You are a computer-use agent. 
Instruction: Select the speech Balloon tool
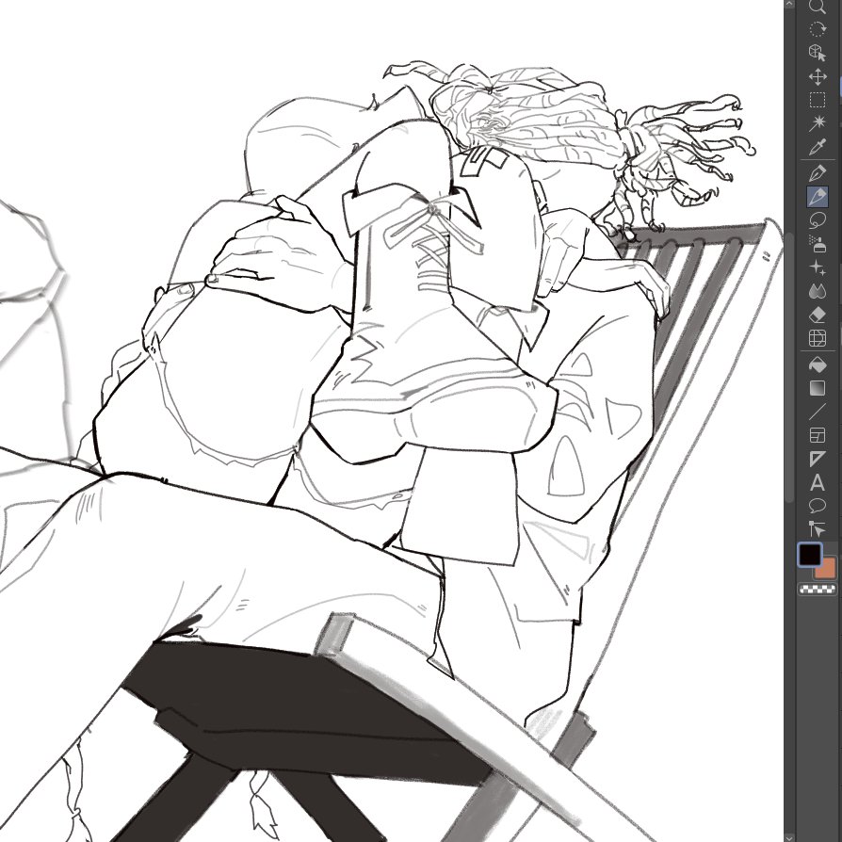817,506
